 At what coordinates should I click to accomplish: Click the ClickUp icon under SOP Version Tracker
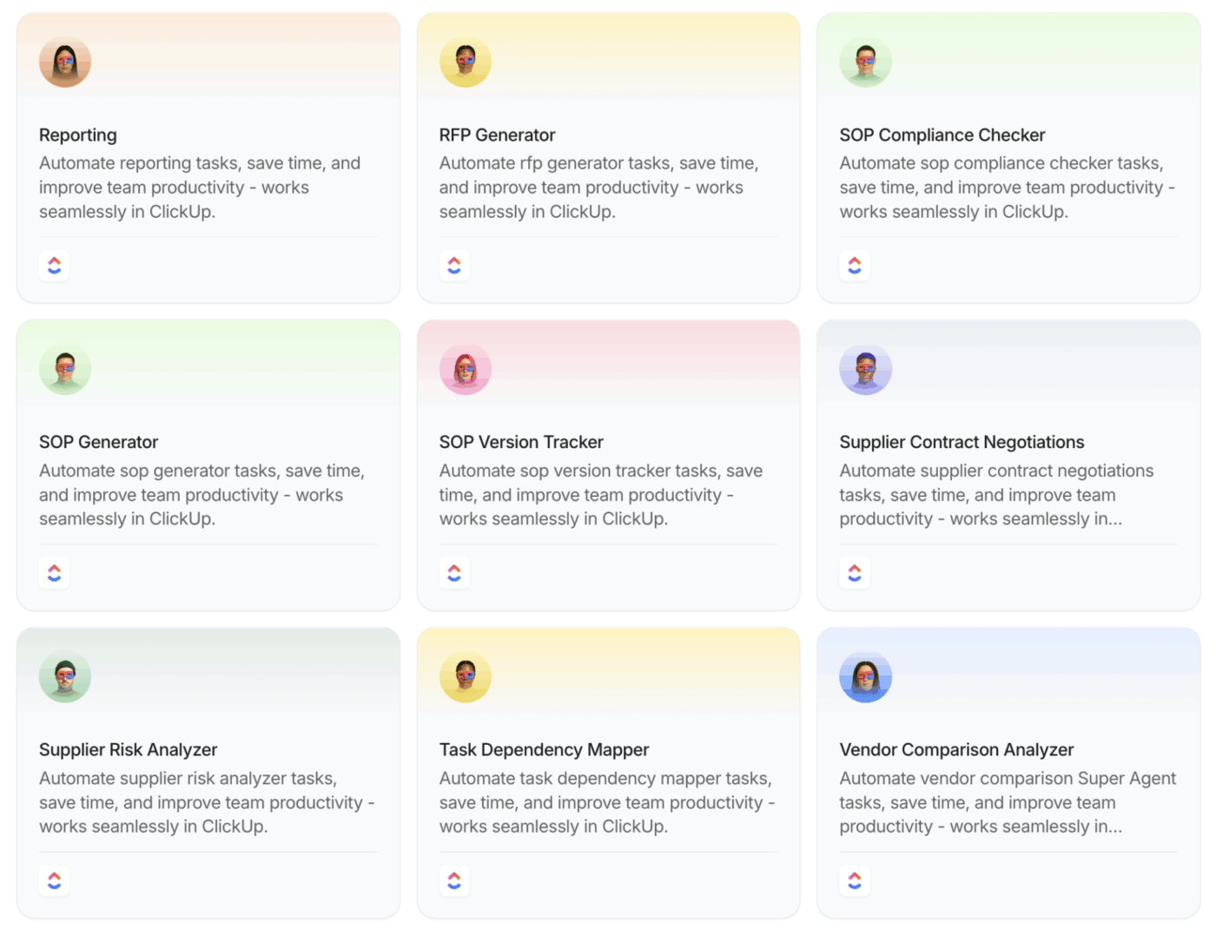pos(454,572)
